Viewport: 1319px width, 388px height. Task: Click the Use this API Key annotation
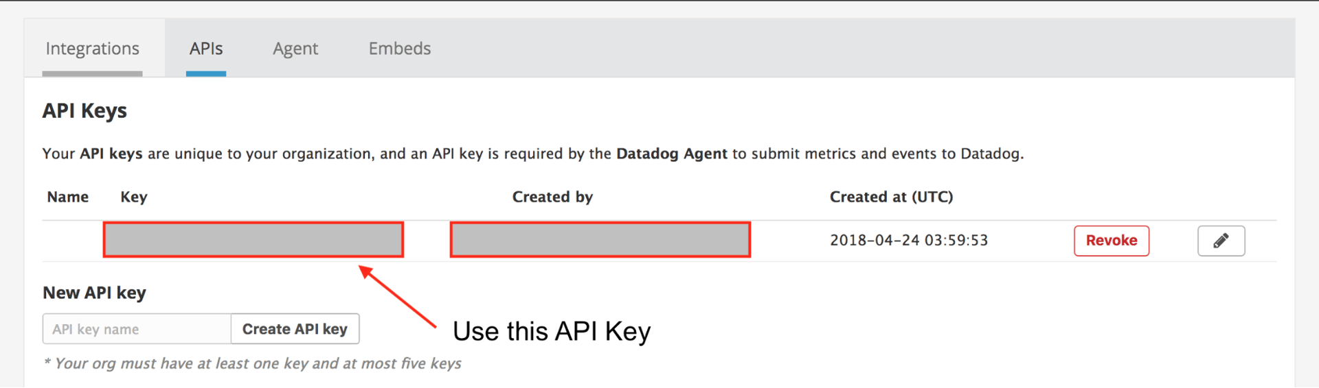551,332
